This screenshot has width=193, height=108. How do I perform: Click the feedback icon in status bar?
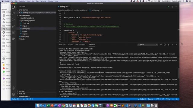[173, 99]
